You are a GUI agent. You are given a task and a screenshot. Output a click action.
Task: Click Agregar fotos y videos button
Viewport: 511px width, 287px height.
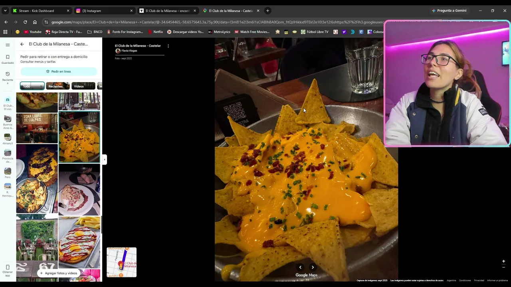[58, 273]
